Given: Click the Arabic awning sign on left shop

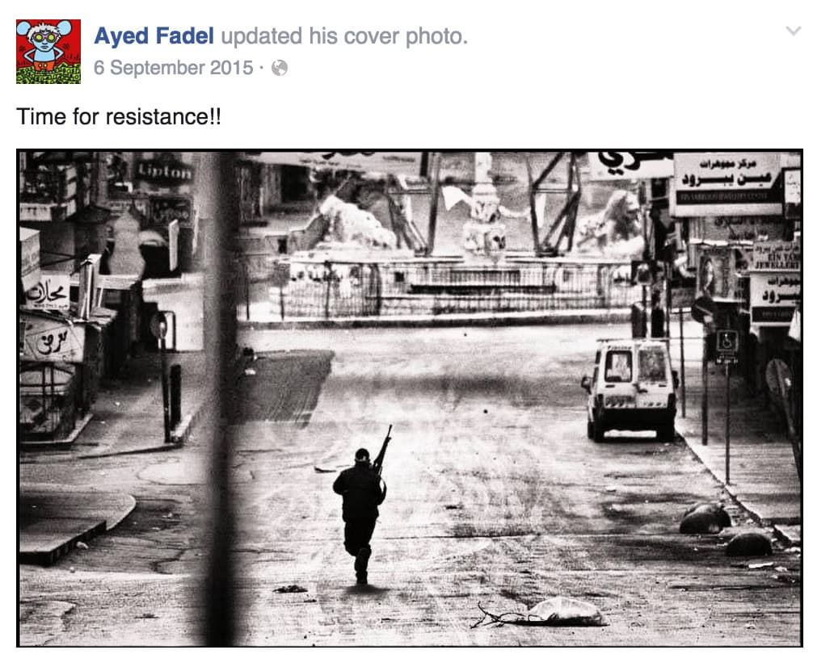Looking at the screenshot, I should pyautogui.click(x=53, y=340).
